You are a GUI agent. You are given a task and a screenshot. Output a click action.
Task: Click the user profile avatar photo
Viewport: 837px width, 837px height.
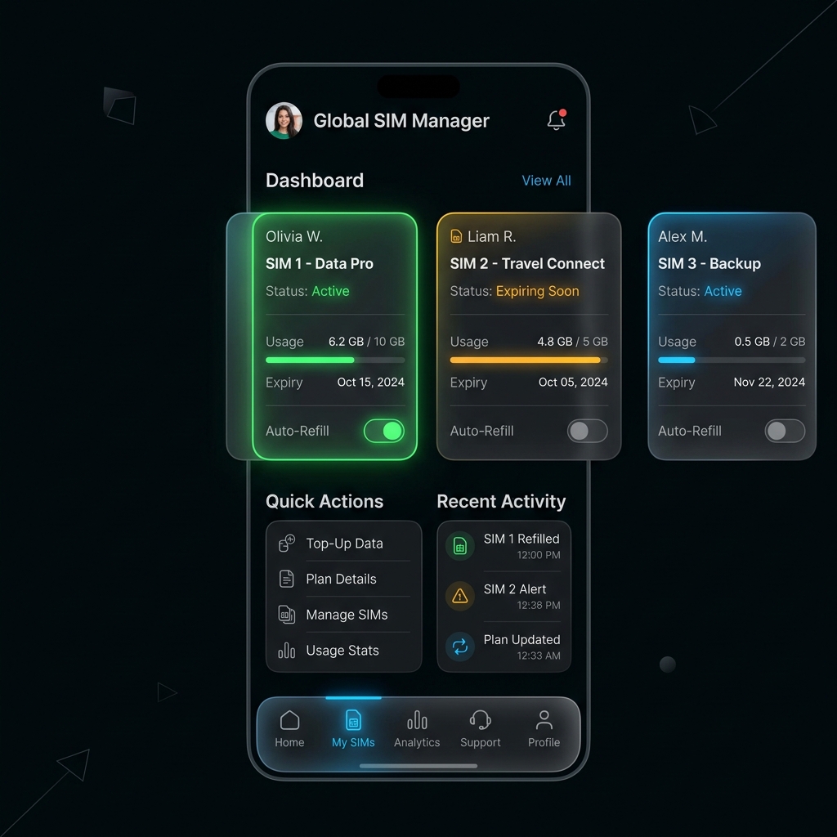pos(284,121)
